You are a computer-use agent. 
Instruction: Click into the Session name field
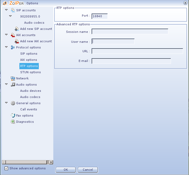(x=130, y=31)
